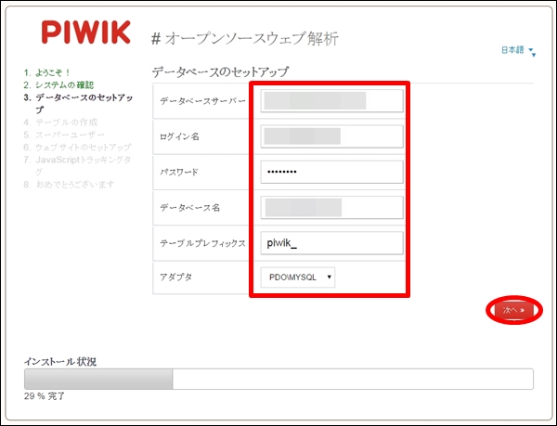Click the データベースサーバー label
The height and width of the screenshot is (426, 557).
tap(202, 101)
